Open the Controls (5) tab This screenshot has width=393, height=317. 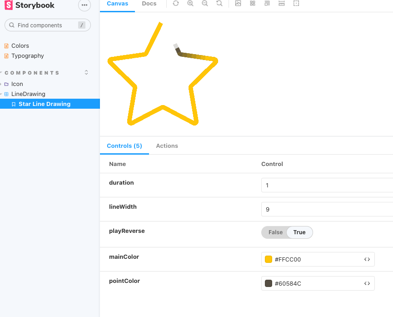click(x=124, y=146)
